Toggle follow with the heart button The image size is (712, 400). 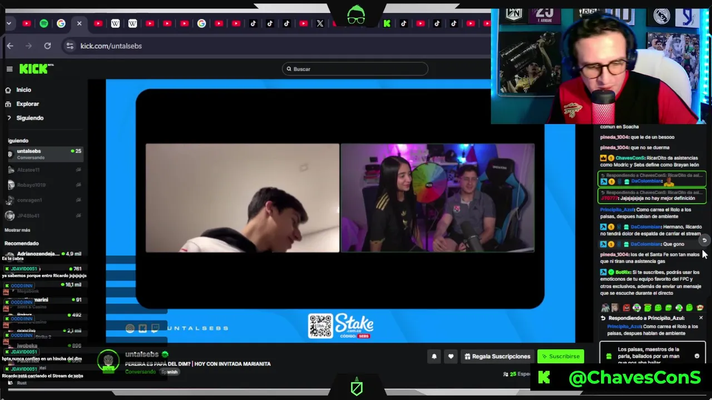pyautogui.click(x=451, y=357)
